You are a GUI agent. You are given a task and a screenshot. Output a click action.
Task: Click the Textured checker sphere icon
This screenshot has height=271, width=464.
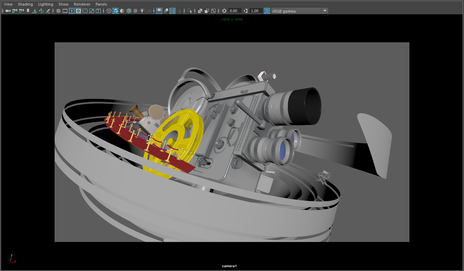point(135,11)
